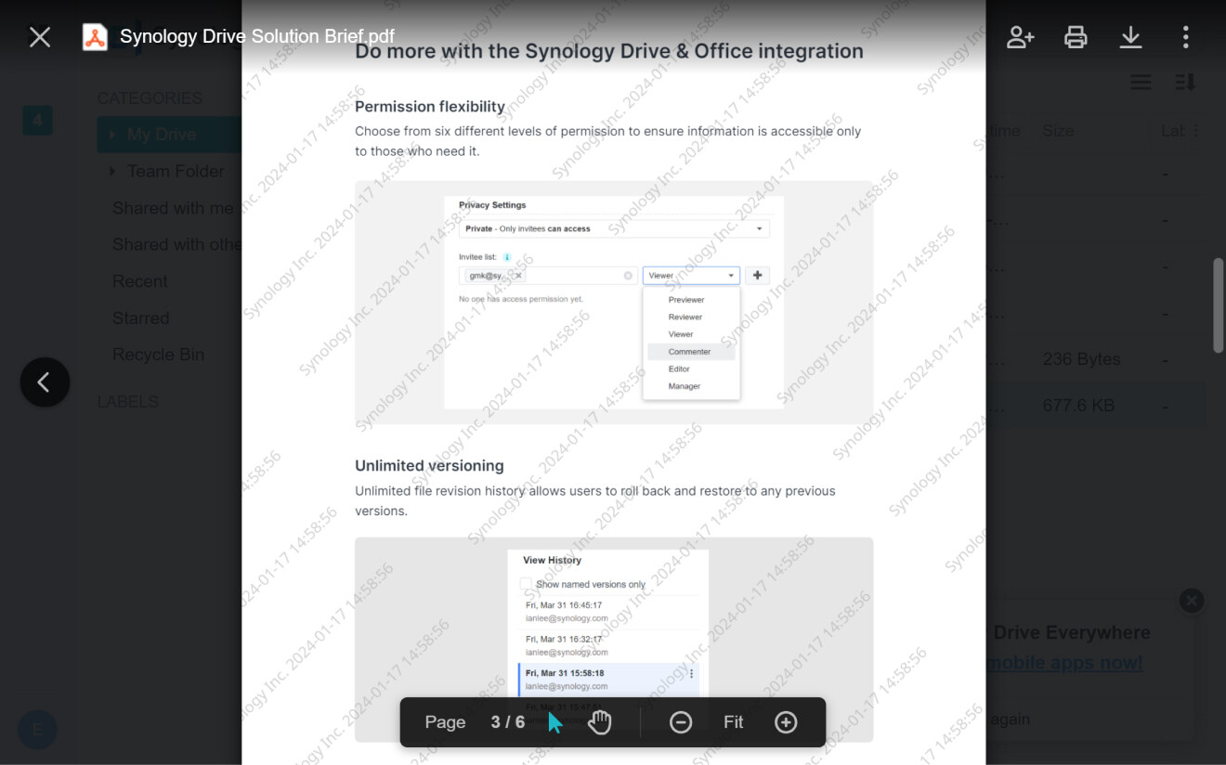Viewport: 1226px width, 765px height.
Task: Share the document with another user
Action: (x=1020, y=36)
